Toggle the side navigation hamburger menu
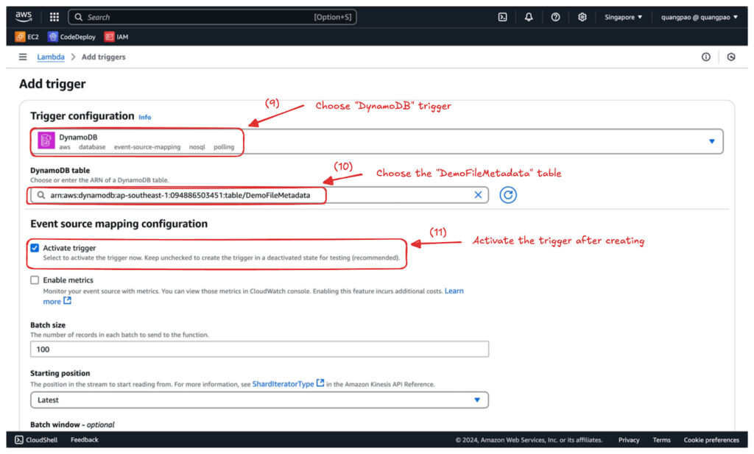This screenshot has width=754, height=454. tap(23, 57)
